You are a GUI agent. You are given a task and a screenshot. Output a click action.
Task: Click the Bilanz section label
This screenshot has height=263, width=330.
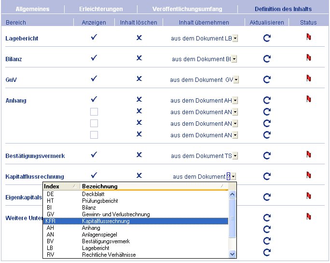(x=14, y=59)
